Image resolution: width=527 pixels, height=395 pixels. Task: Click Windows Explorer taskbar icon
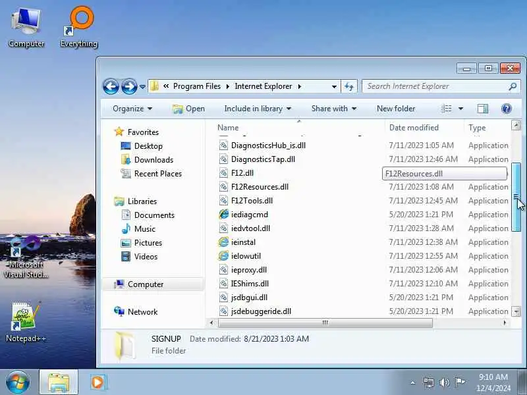(59, 382)
